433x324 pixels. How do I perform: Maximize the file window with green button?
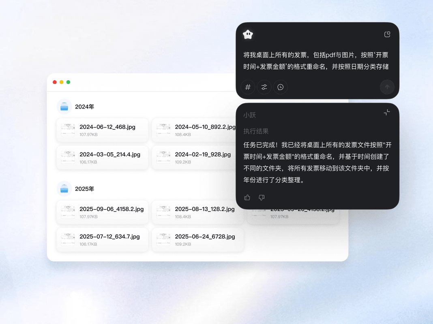[x=68, y=82]
